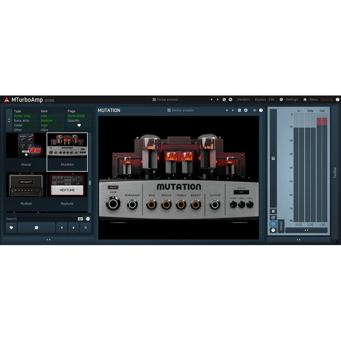The width and height of the screenshot is (341, 341).
Task: Pause the level meters with the pause icon
Action: (273, 211)
